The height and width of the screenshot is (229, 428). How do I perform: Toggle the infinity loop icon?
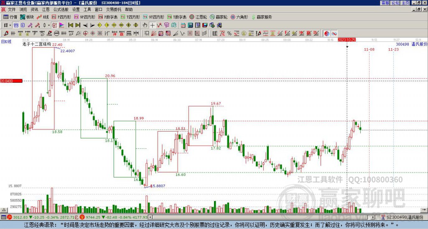[334, 33]
